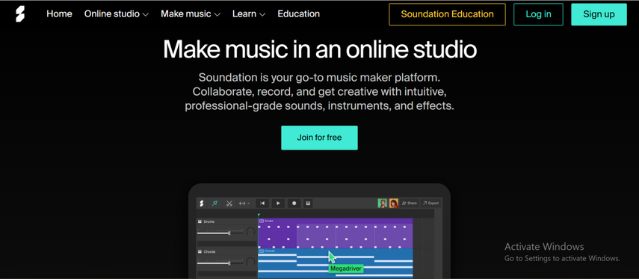Click the Chords track instrument icon
This screenshot has height=279, width=639.
[x=200, y=251]
